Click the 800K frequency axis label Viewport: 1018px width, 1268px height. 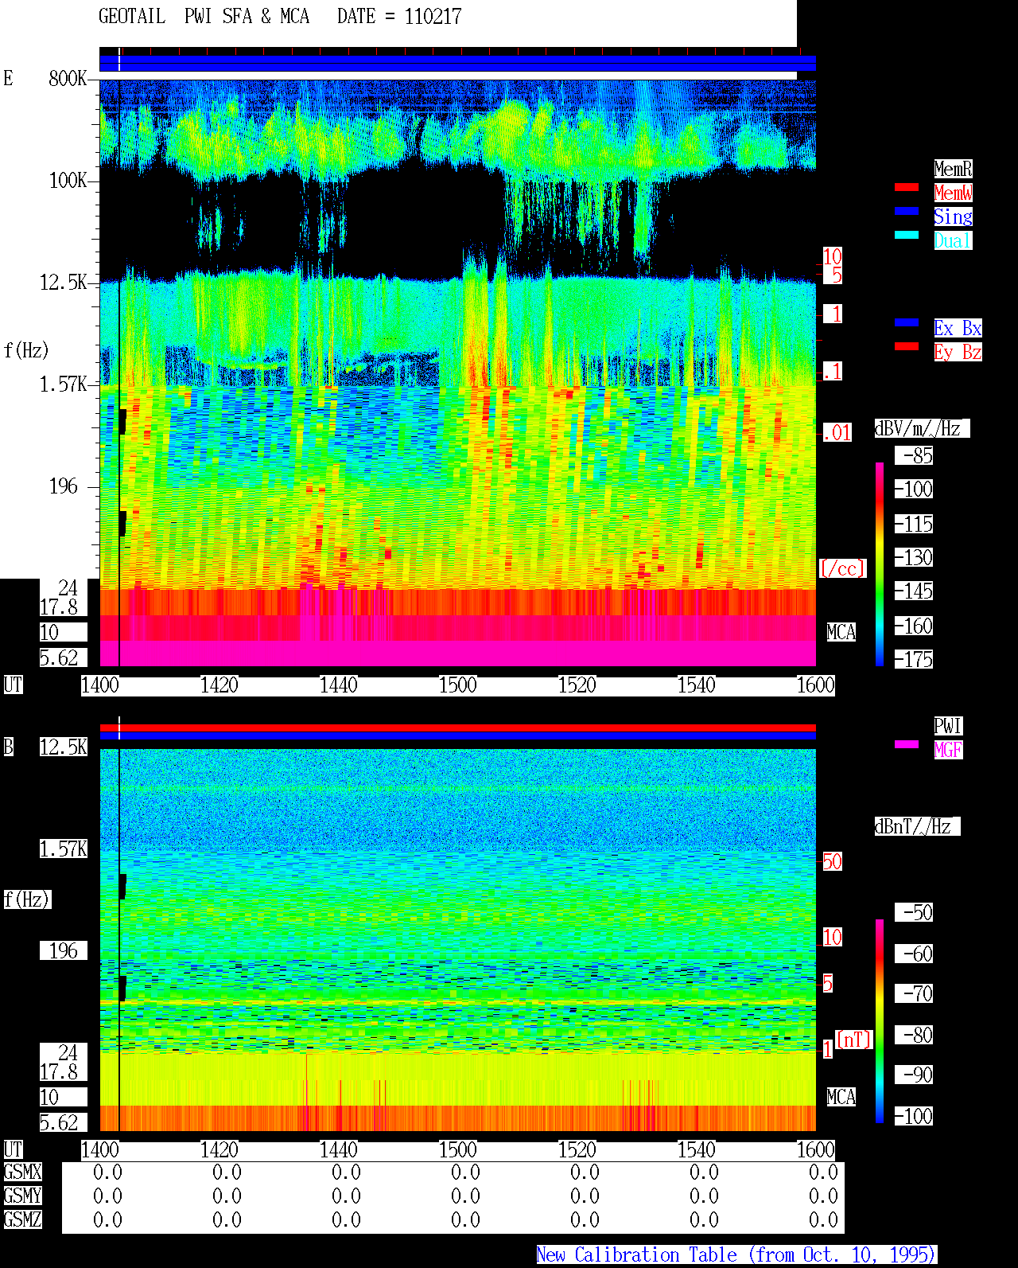(68, 78)
